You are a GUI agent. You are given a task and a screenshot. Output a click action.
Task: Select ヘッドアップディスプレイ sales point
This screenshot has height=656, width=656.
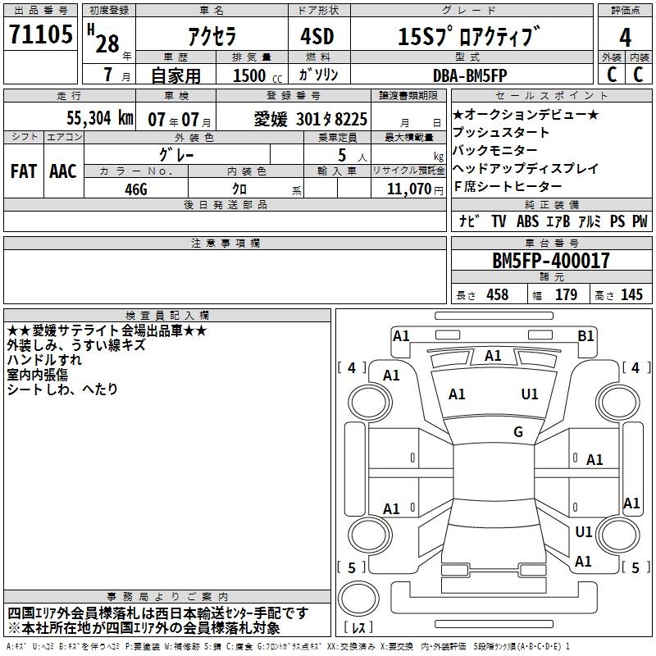tap(526, 168)
